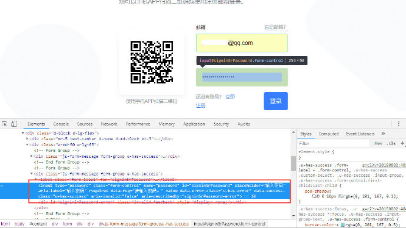The image size is (406, 228).
Task: Expand the mr-5 text-center div node
Action: 27,139
